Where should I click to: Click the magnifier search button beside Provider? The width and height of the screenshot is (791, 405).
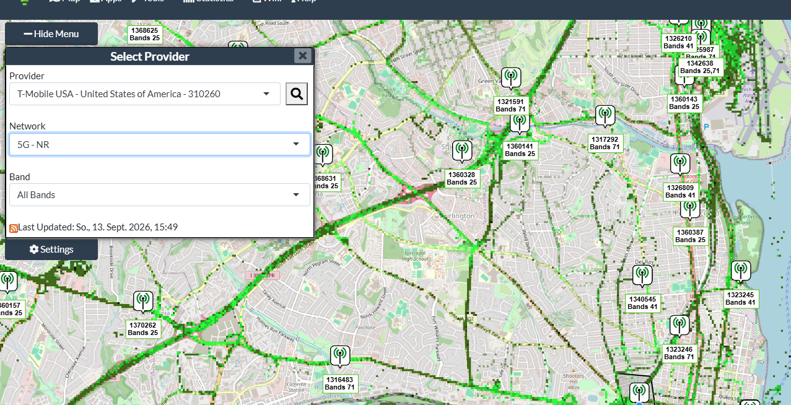coord(297,94)
